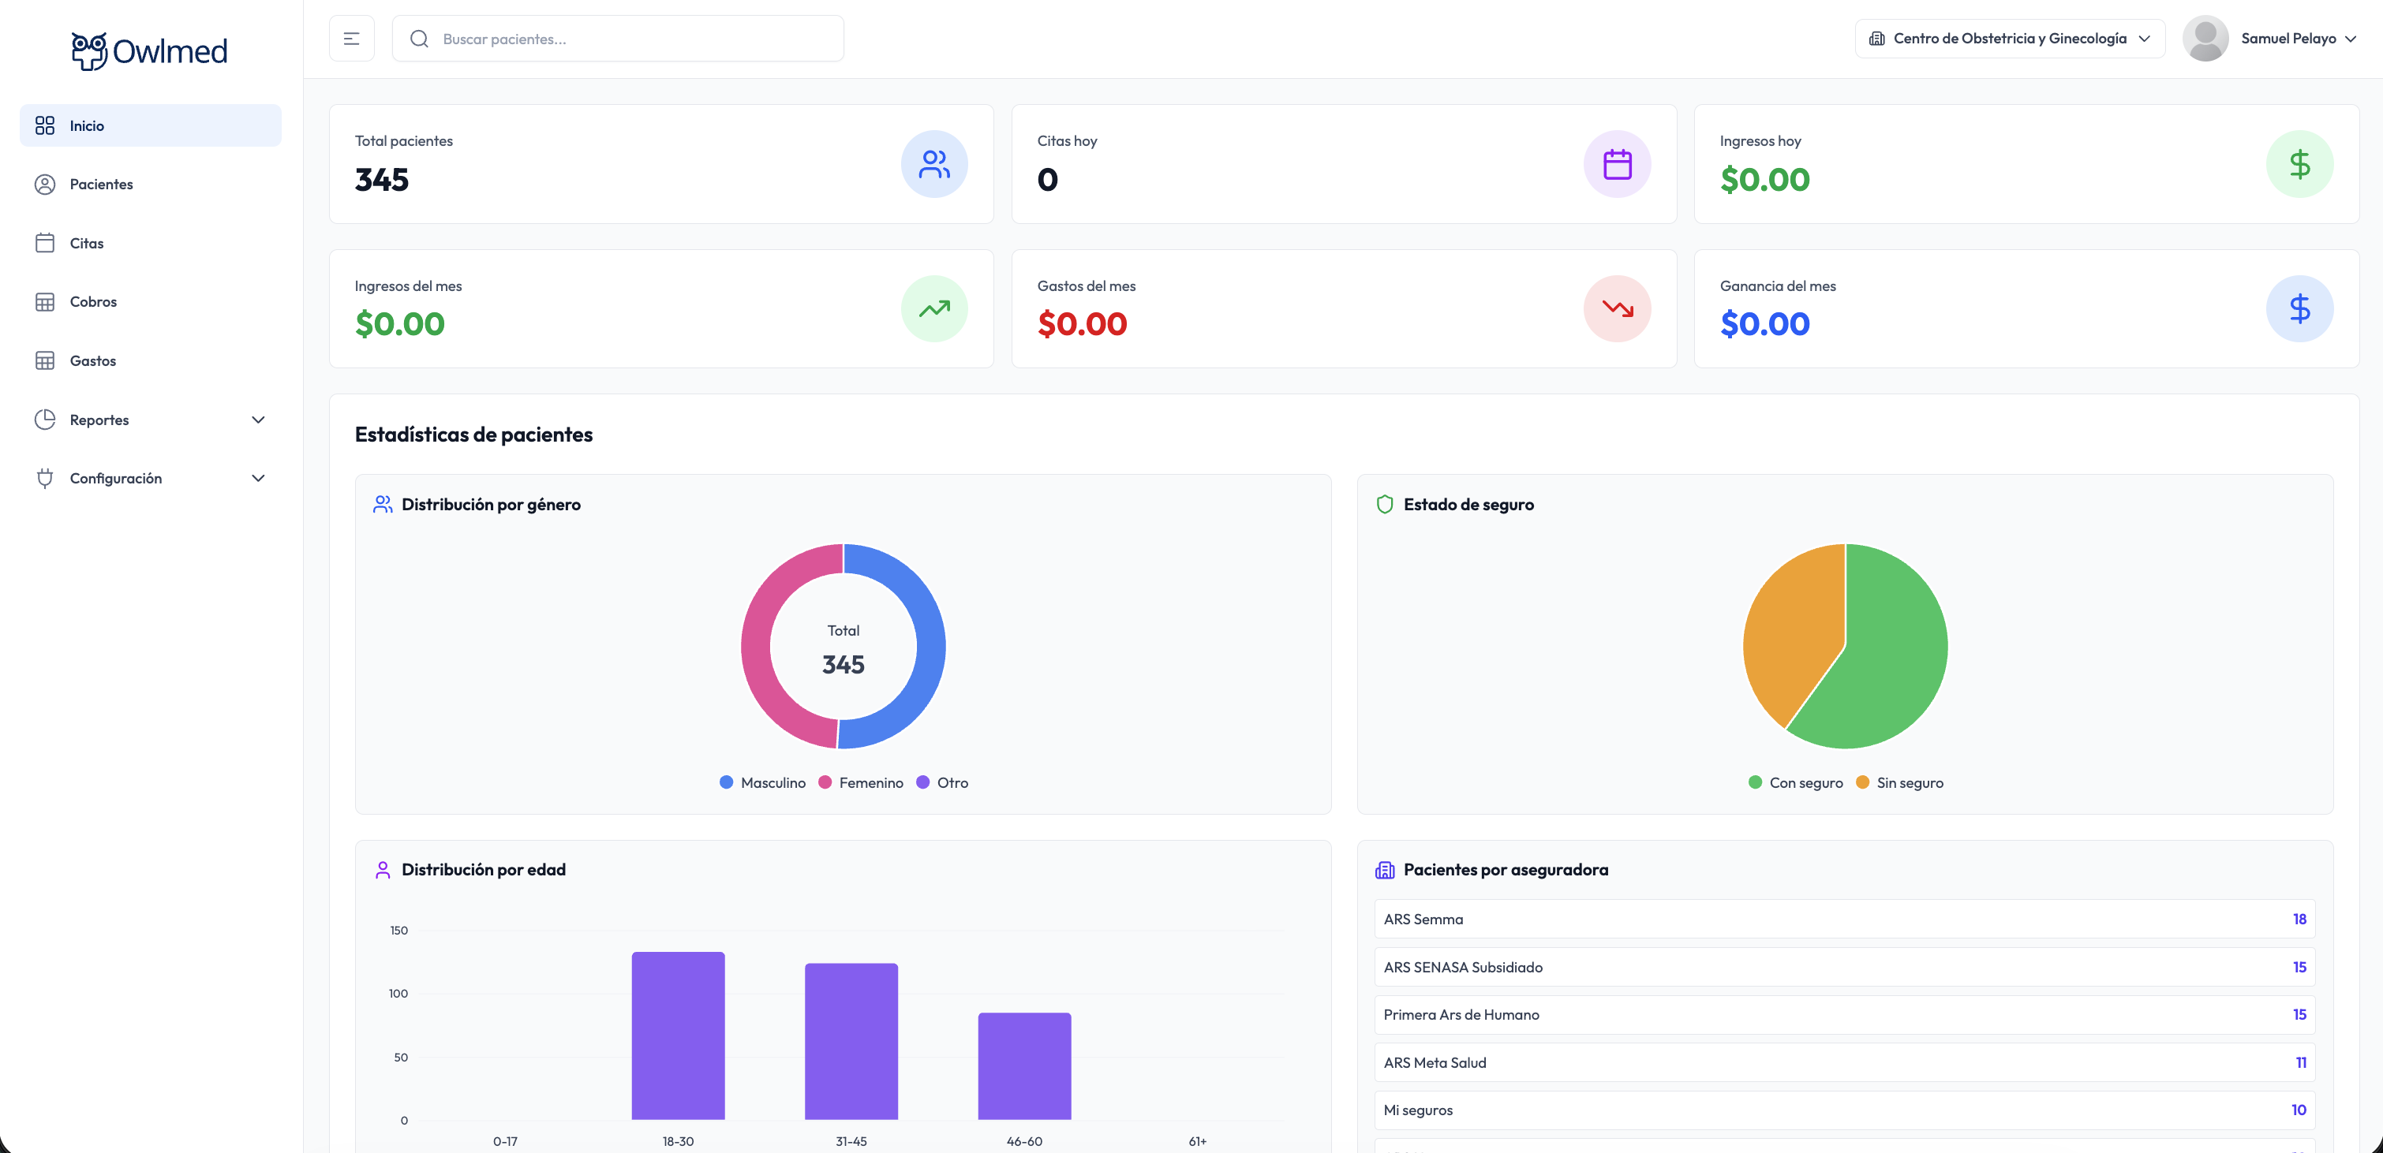
Task: Toggle the Femenino legend item
Action: (x=860, y=782)
